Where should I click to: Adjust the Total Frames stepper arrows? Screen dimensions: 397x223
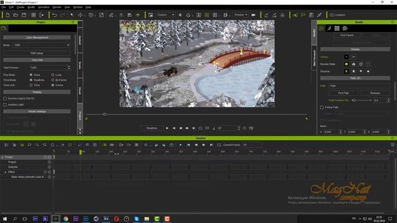click(x=69, y=68)
